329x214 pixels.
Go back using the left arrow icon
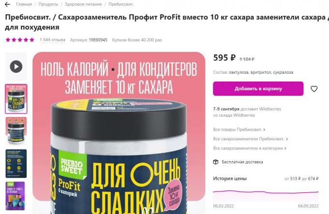point(7,4)
